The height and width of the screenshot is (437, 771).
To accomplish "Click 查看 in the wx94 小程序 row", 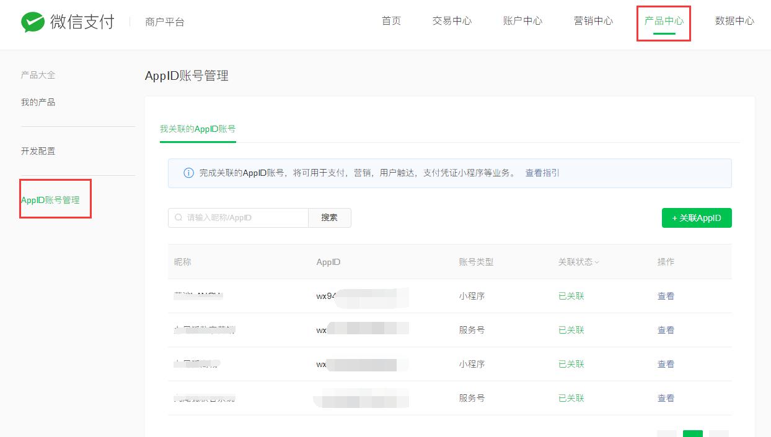I will [666, 296].
